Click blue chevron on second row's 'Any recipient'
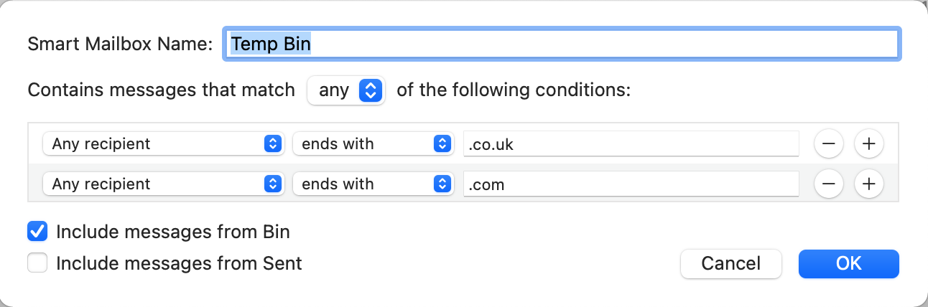Viewport: 928px width, 307px height. 272,184
